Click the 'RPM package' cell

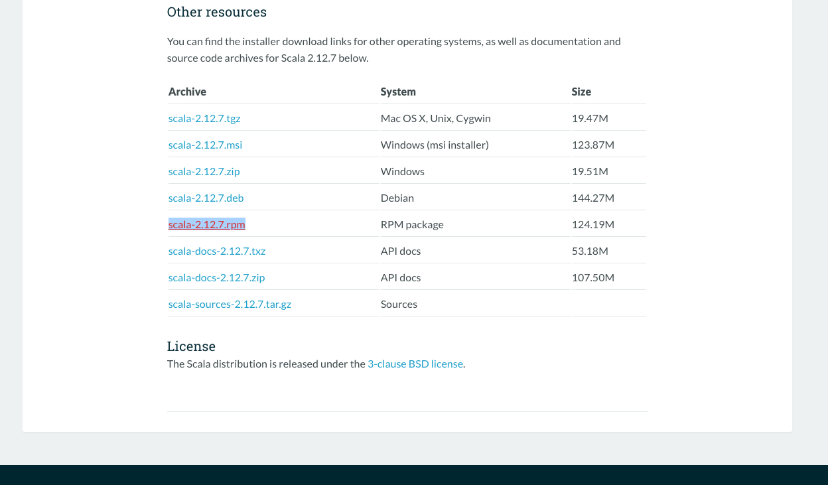click(412, 224)
